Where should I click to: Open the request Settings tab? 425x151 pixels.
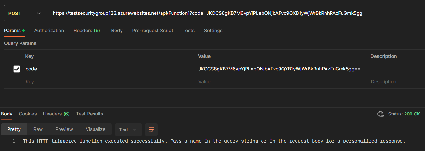(213, 31)
